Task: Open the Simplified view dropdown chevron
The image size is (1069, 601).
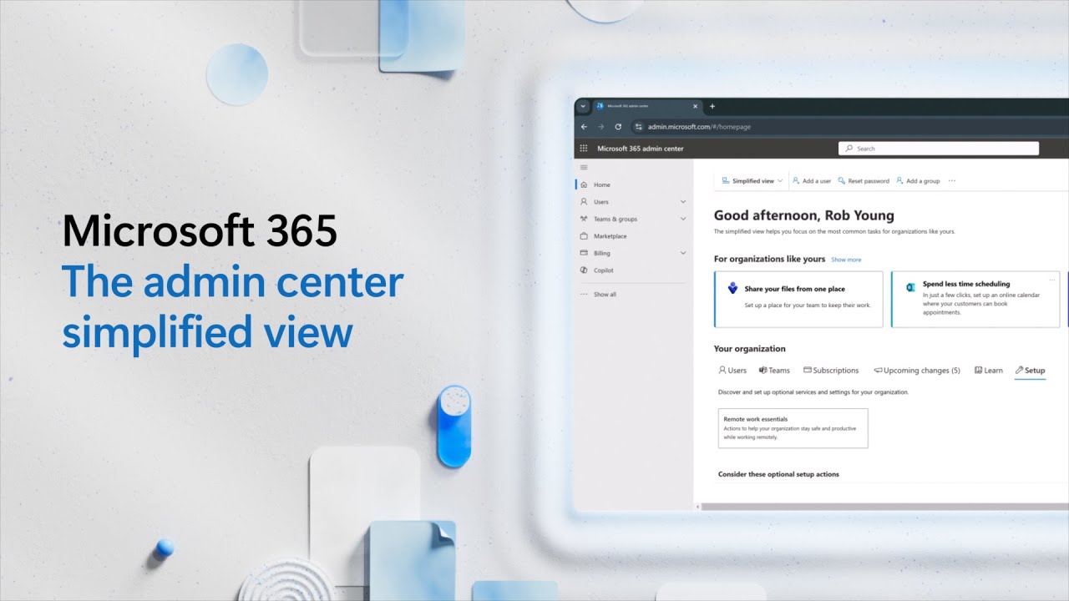Action: (780, 180)
